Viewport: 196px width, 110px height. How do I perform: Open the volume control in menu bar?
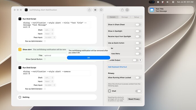click(x=168, y=2)
